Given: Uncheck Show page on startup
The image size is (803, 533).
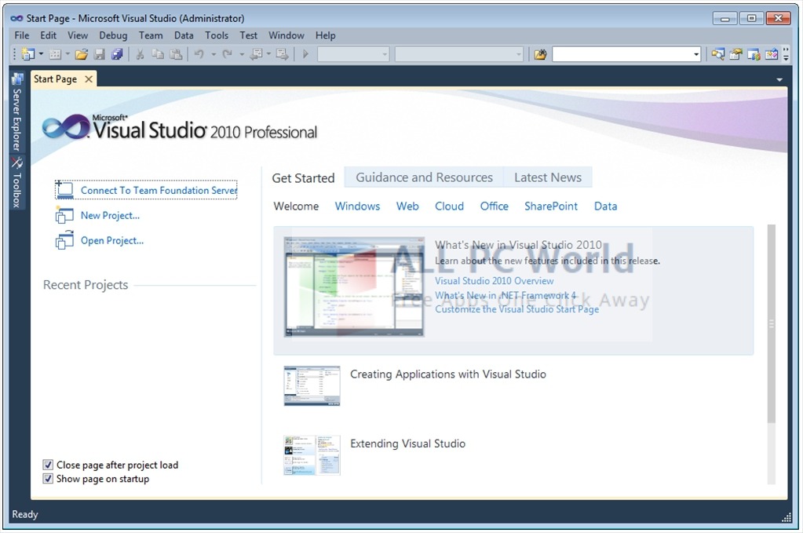Looking at the screenshot, I should pos(48,479).
